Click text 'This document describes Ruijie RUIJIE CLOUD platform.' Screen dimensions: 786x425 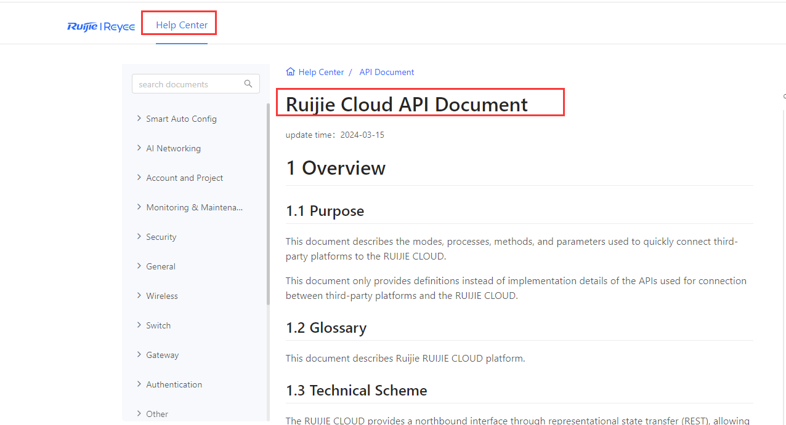pyautogui.click(x=405, y=358)
